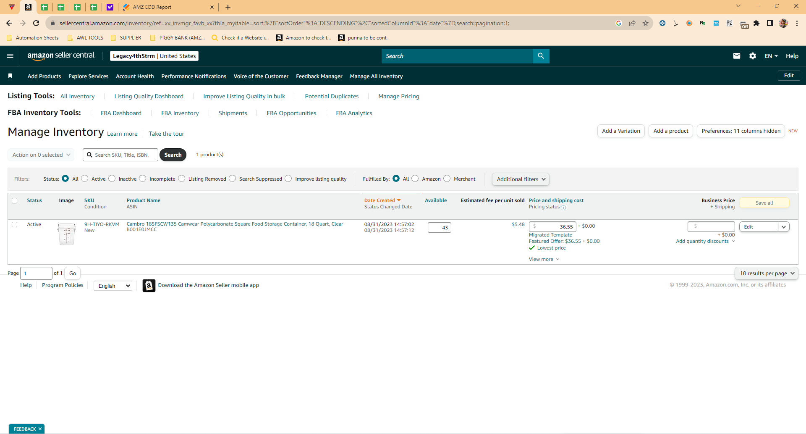Open the Add Products menu item
The height and width of the screenshot is (434, 806).
pyautogui.click(x=44, y=76)
